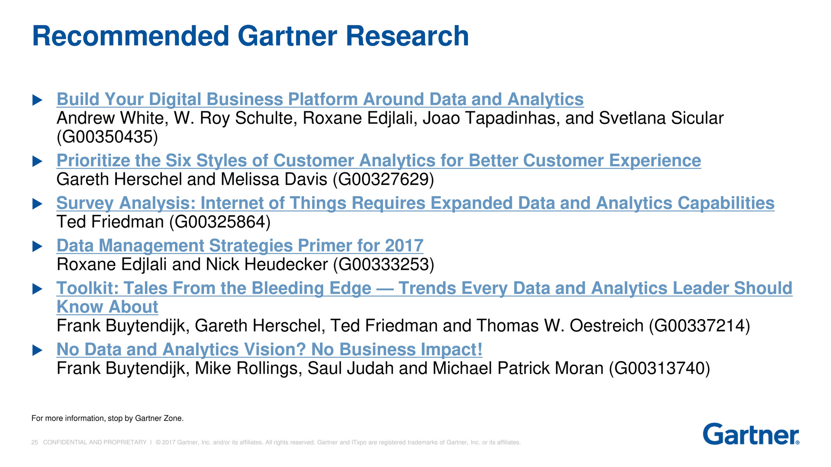
Task: Click the Gartner logo
Action: click(751, 434)
